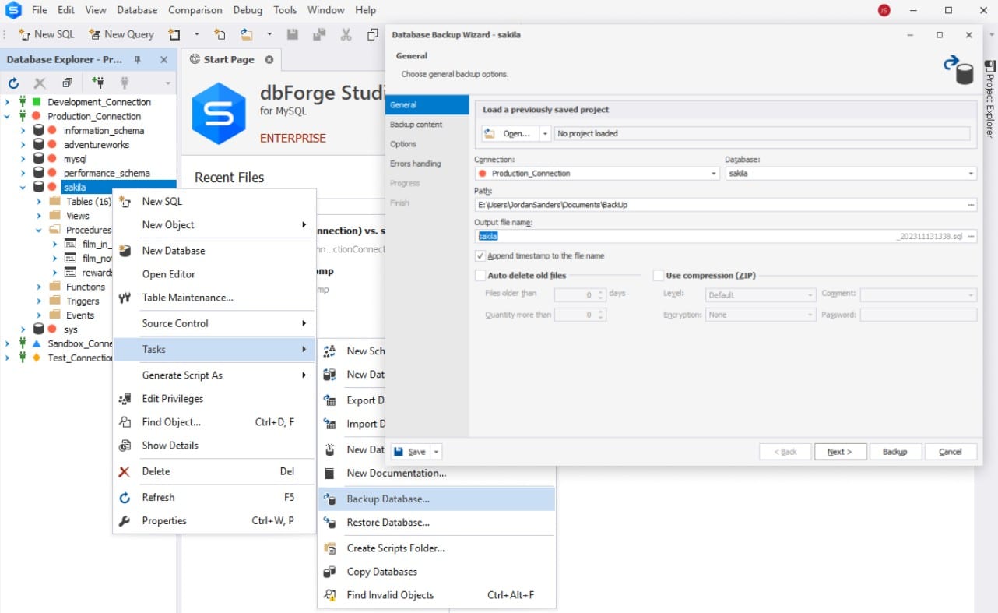The width and height of the screenshot is (998, 613).
Task: Select Copy Databases in the submenu
Action: coord(437,571)
